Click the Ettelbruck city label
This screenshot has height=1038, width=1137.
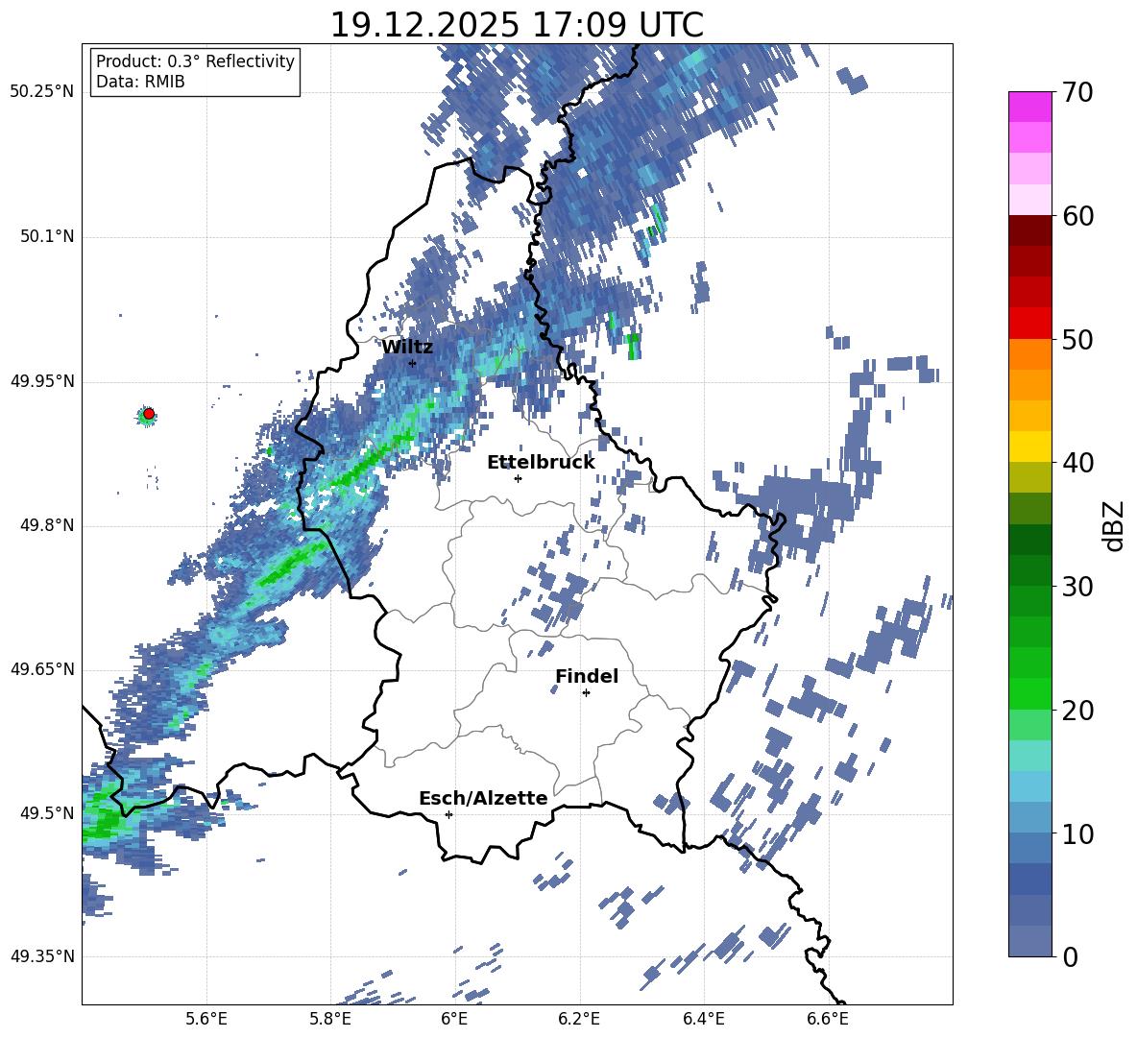click(x=541, y=463)
